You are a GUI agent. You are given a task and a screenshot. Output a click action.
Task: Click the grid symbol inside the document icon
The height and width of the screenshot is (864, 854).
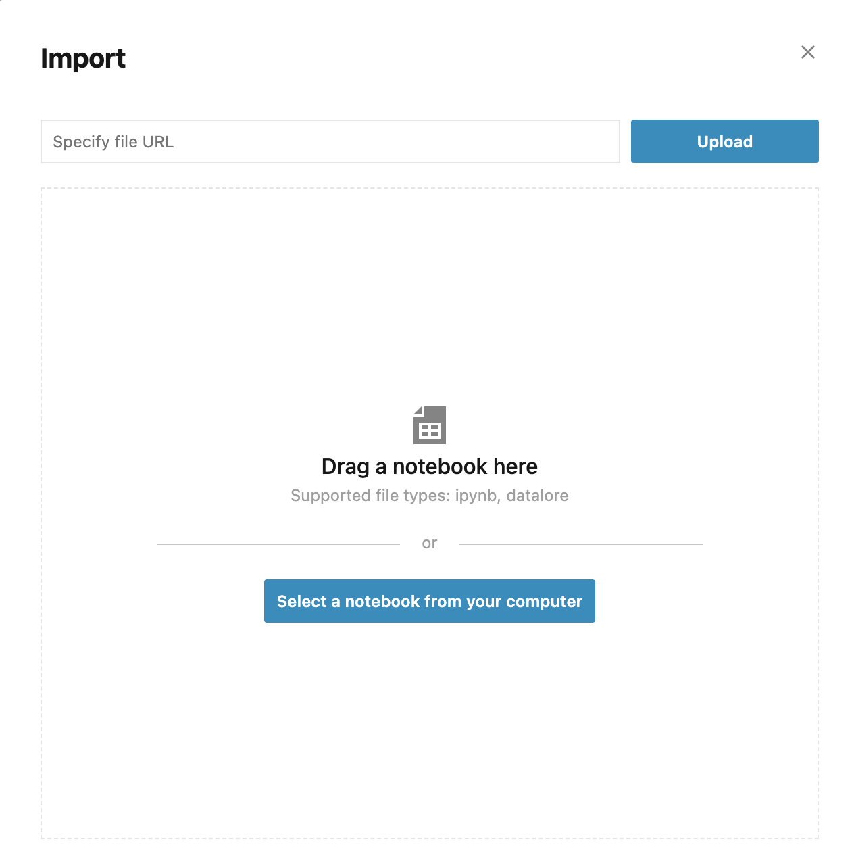429,429
